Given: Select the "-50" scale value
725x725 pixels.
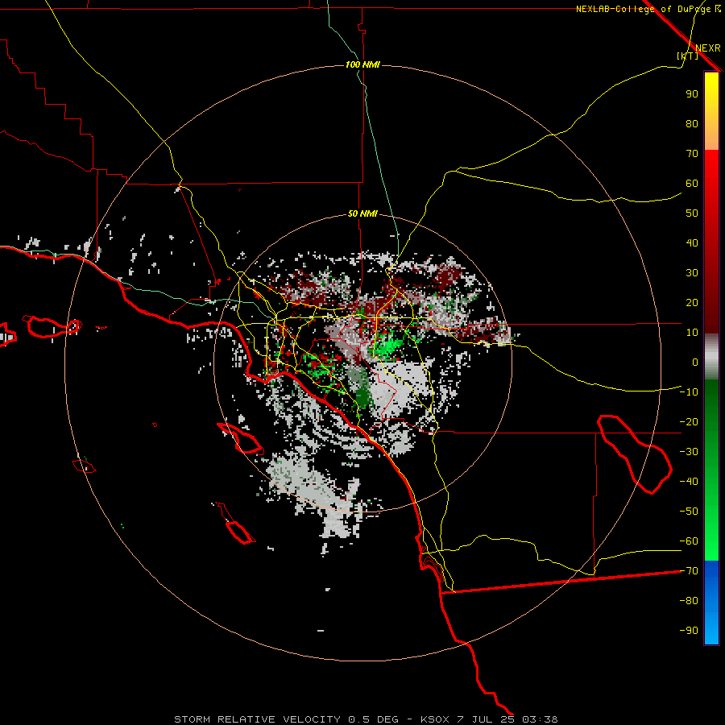Looking at the screenshot, I should tap(689, 512).
